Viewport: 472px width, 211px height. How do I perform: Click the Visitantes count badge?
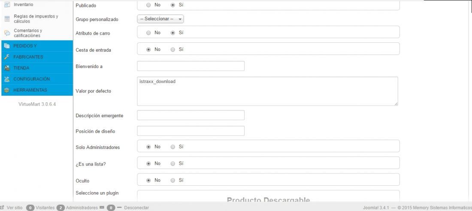(30, 208)
